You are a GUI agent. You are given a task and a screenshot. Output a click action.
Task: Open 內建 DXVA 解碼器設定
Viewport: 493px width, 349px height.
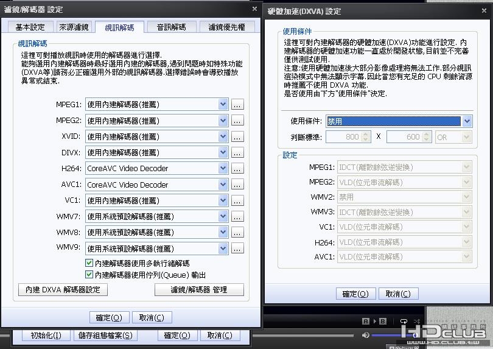click(63, 289)
